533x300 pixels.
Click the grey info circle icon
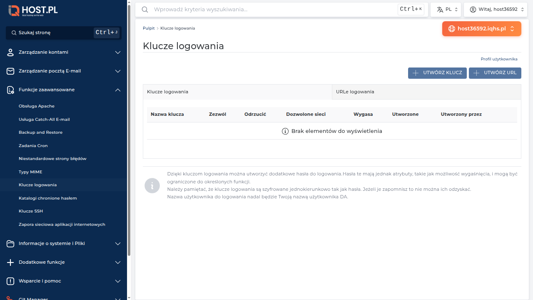pyautogui.click(x=152, y=185)
